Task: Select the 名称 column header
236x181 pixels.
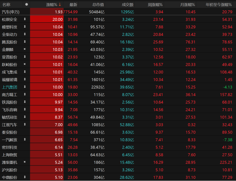Action: (x=6, y=5)
